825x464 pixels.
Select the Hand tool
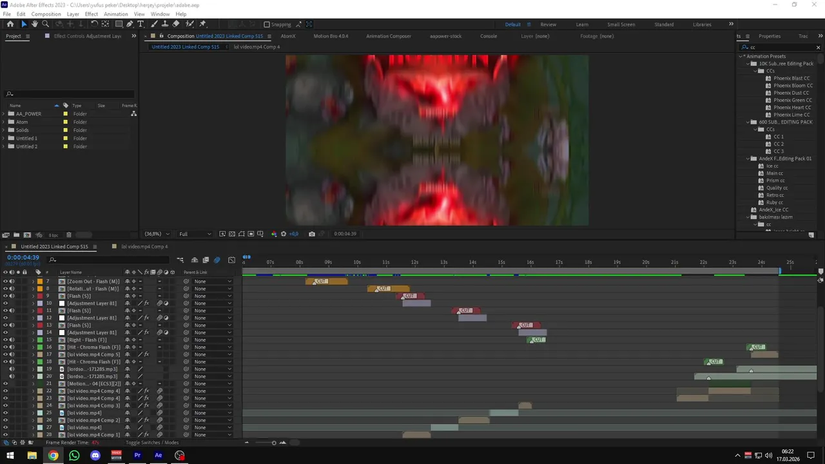(35, 24)
